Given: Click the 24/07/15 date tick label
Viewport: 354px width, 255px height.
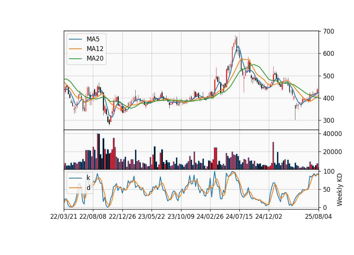Looking at the screenshot, I should tap(239, 217).
